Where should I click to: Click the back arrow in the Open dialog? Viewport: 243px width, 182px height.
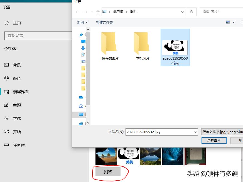(x=77, y=12)
